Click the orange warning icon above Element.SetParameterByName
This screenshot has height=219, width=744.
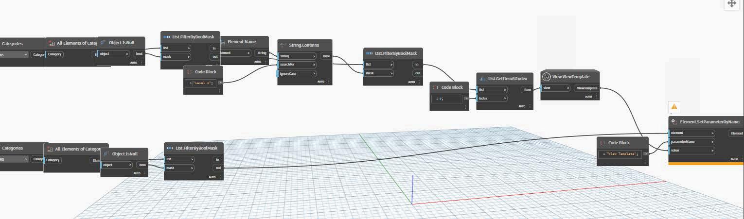pos(674,106)
